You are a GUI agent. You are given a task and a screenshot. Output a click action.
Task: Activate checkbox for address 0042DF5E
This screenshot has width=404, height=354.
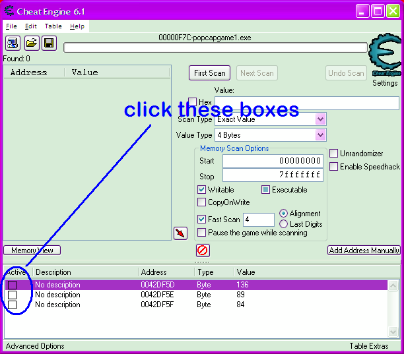click(x=12, y=295)
